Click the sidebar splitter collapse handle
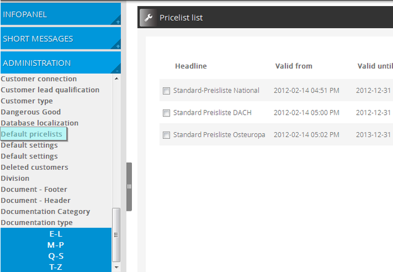 pyautogui.click(x=129, y=187)
